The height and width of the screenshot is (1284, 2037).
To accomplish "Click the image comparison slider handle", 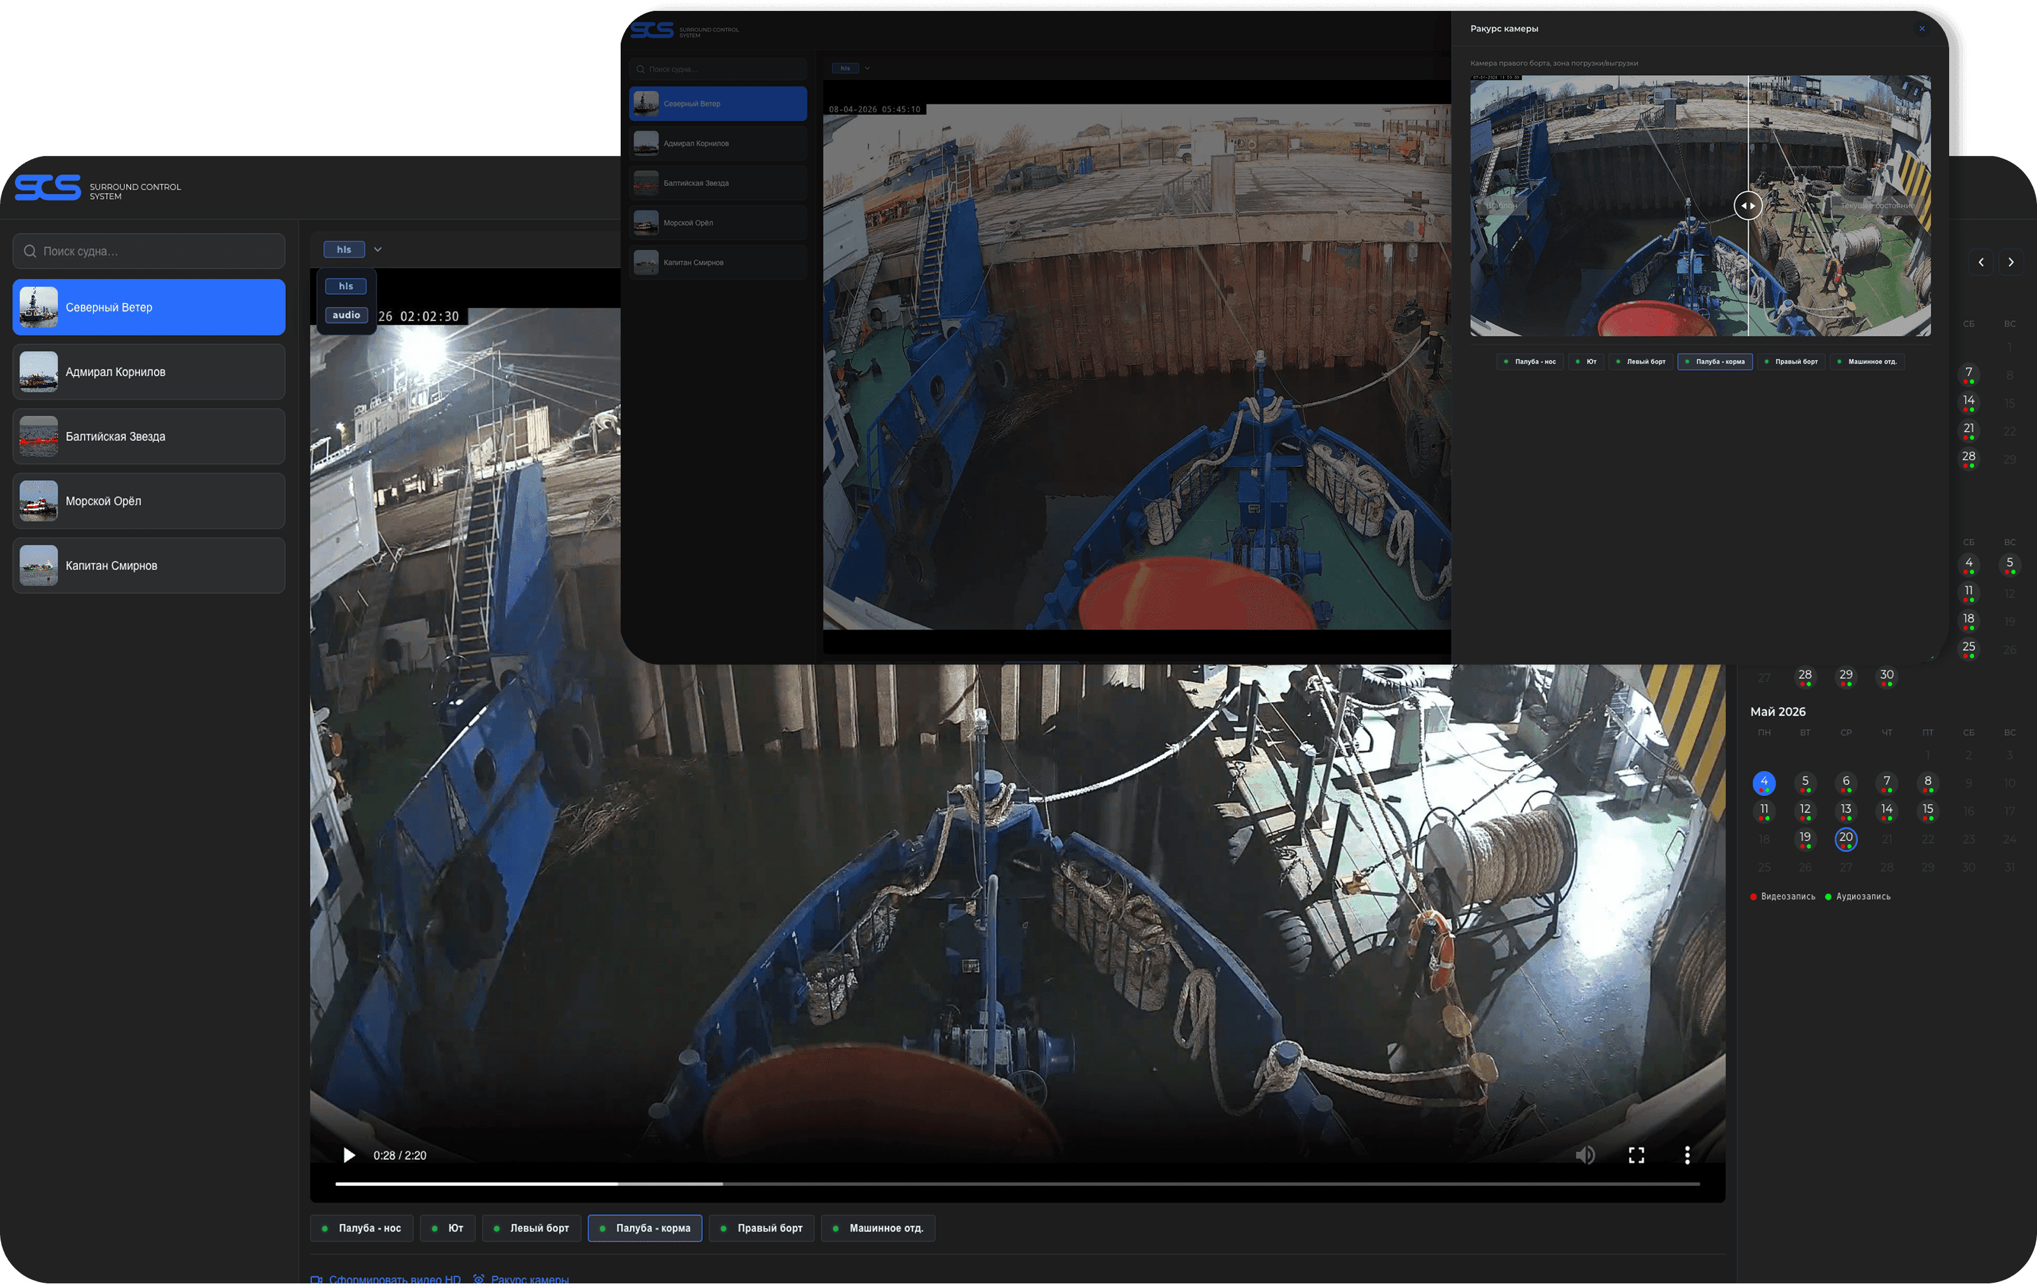I will [x=1748, y=206].
